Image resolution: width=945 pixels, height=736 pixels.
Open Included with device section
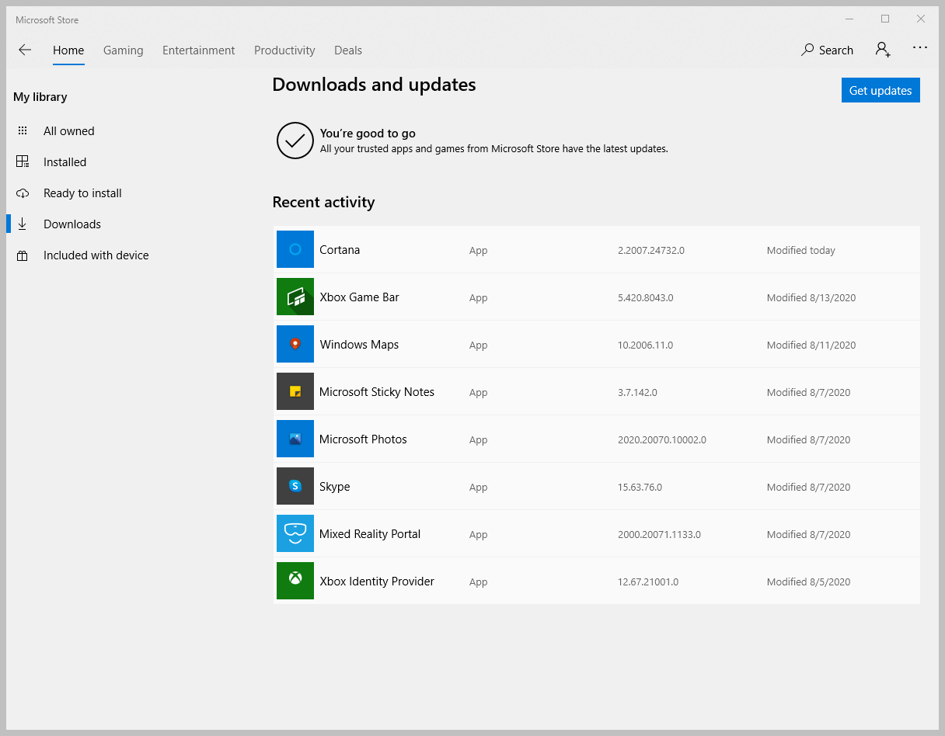tap(96, 255)
